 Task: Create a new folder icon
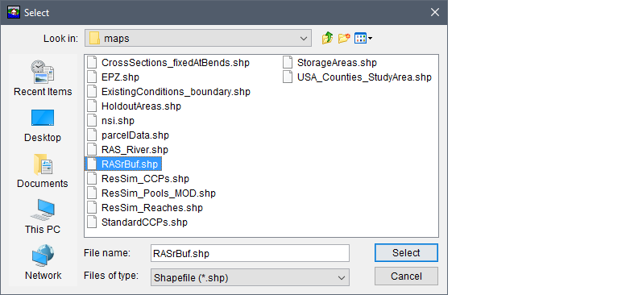[344, 39]
